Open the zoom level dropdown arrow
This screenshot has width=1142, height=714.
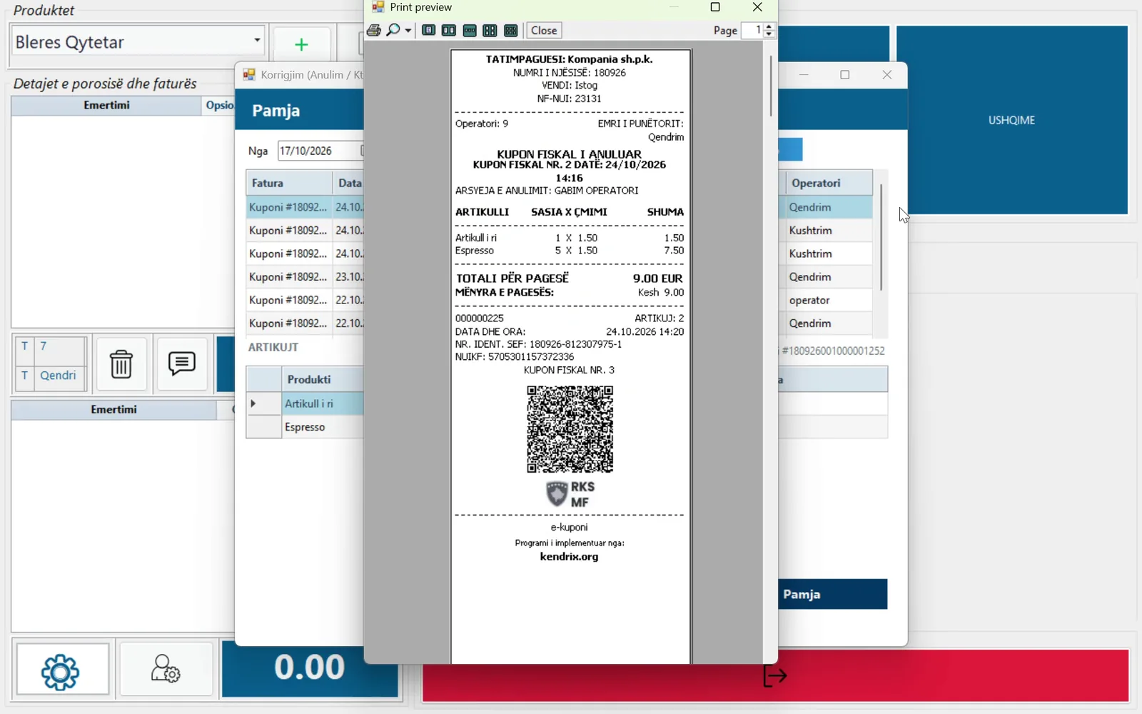(x=408, y=30)
